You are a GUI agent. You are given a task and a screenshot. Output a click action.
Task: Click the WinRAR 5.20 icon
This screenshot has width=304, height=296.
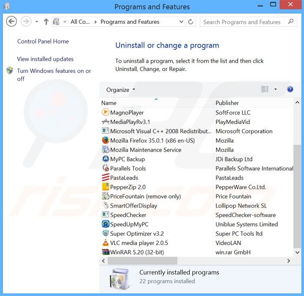tap(105, 252)
